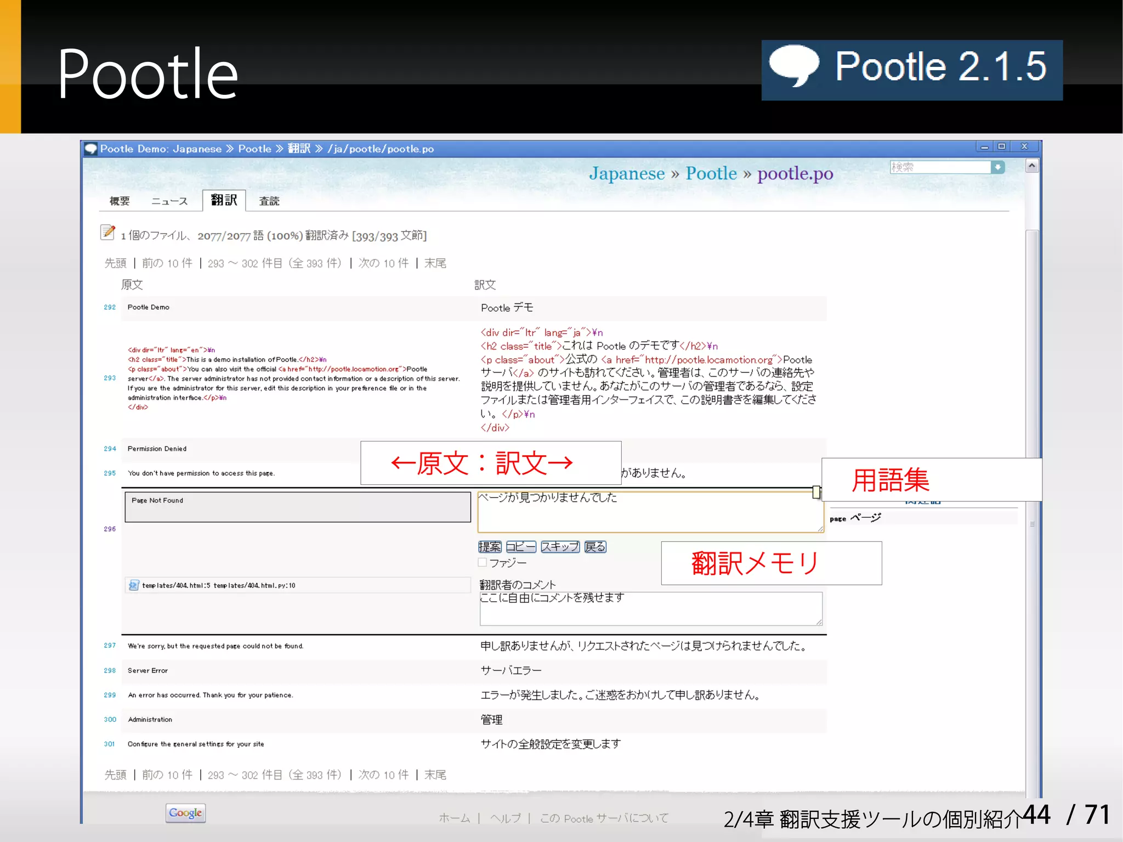The width and height of the screenshot is (1123, 842).
Task: Open the ニュース tab
Action: pos(169,201)
